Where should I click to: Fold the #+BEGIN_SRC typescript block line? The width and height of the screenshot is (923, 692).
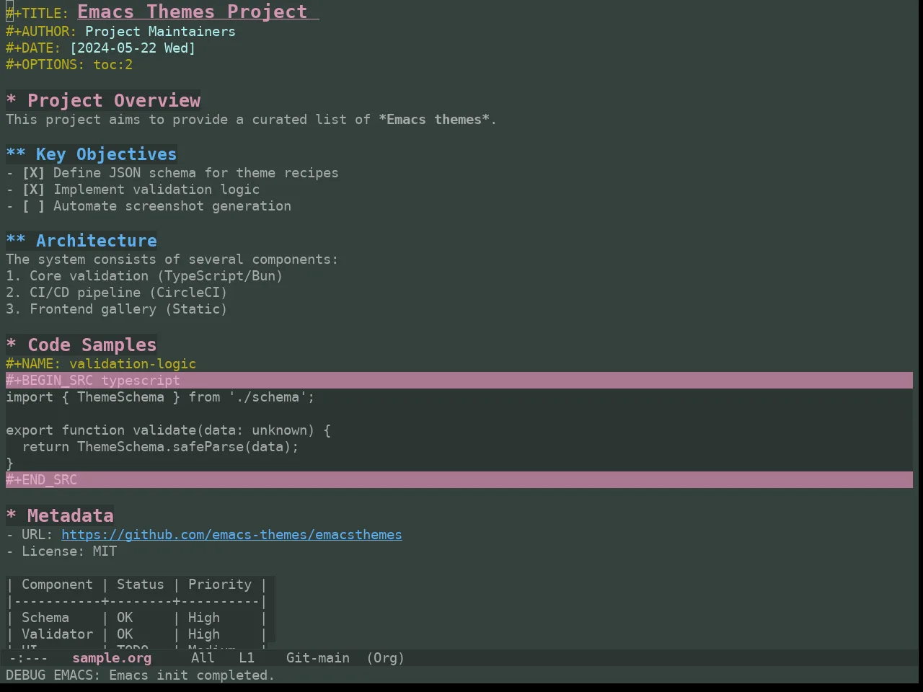click(459, 381)
